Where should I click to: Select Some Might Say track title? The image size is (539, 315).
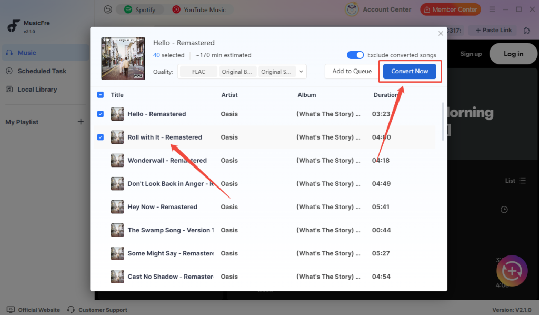171,253
